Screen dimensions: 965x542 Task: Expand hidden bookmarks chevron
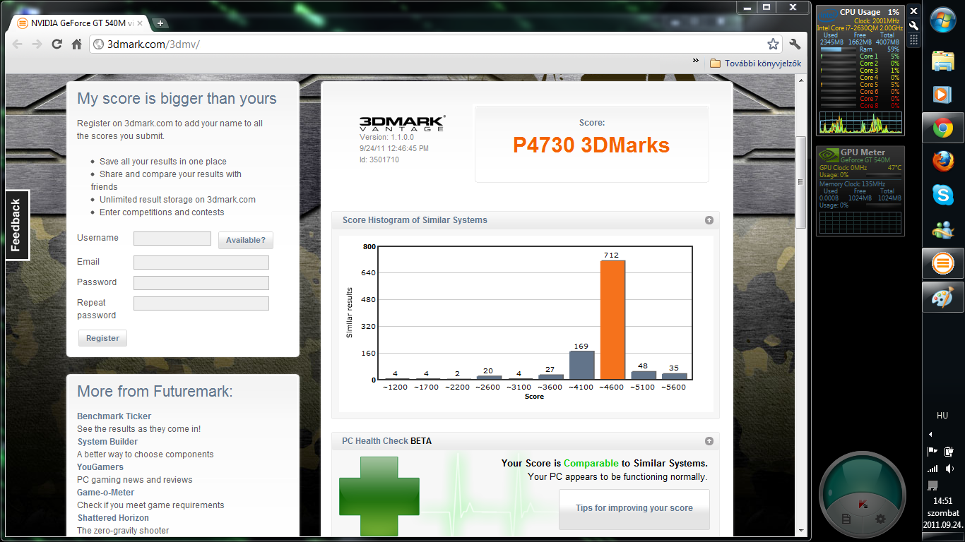pos(696,61)
